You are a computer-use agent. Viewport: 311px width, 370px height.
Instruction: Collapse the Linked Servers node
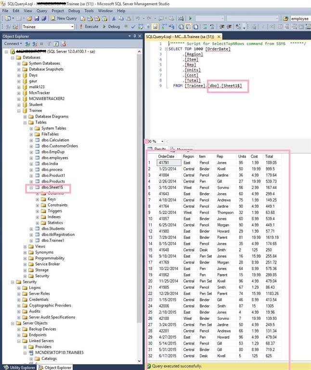point(19,341)
